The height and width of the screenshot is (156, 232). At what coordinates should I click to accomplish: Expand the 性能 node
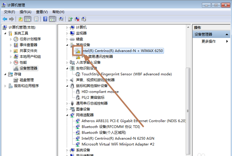pyautogui.click(x=11, y=63)
